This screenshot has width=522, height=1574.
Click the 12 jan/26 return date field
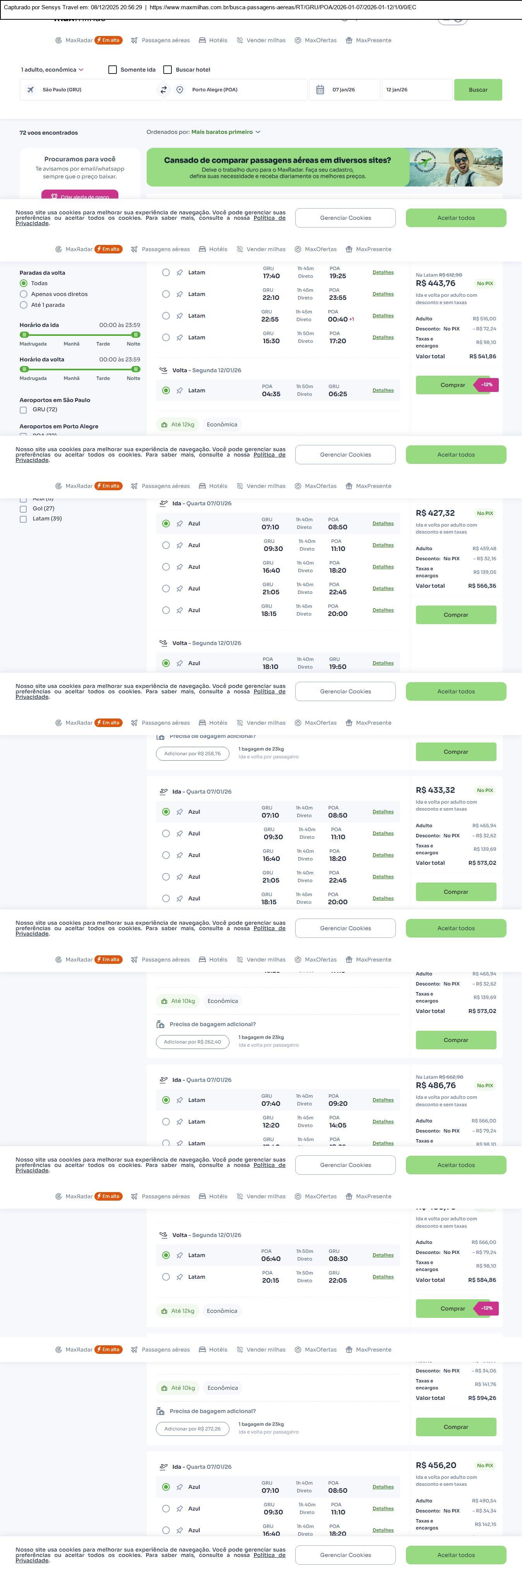click(x=416, y=90)
